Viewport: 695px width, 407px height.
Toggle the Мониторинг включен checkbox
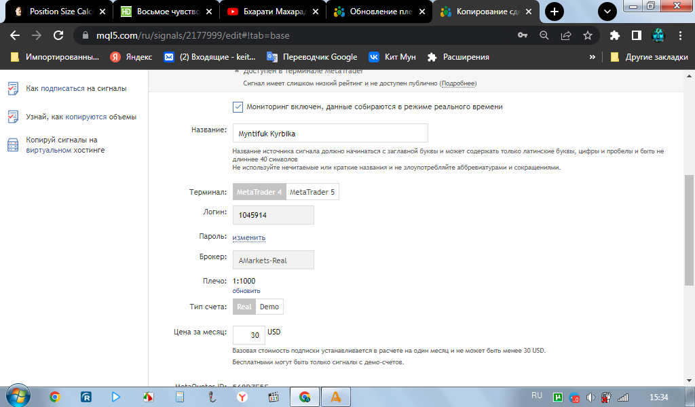click(238, 106)
